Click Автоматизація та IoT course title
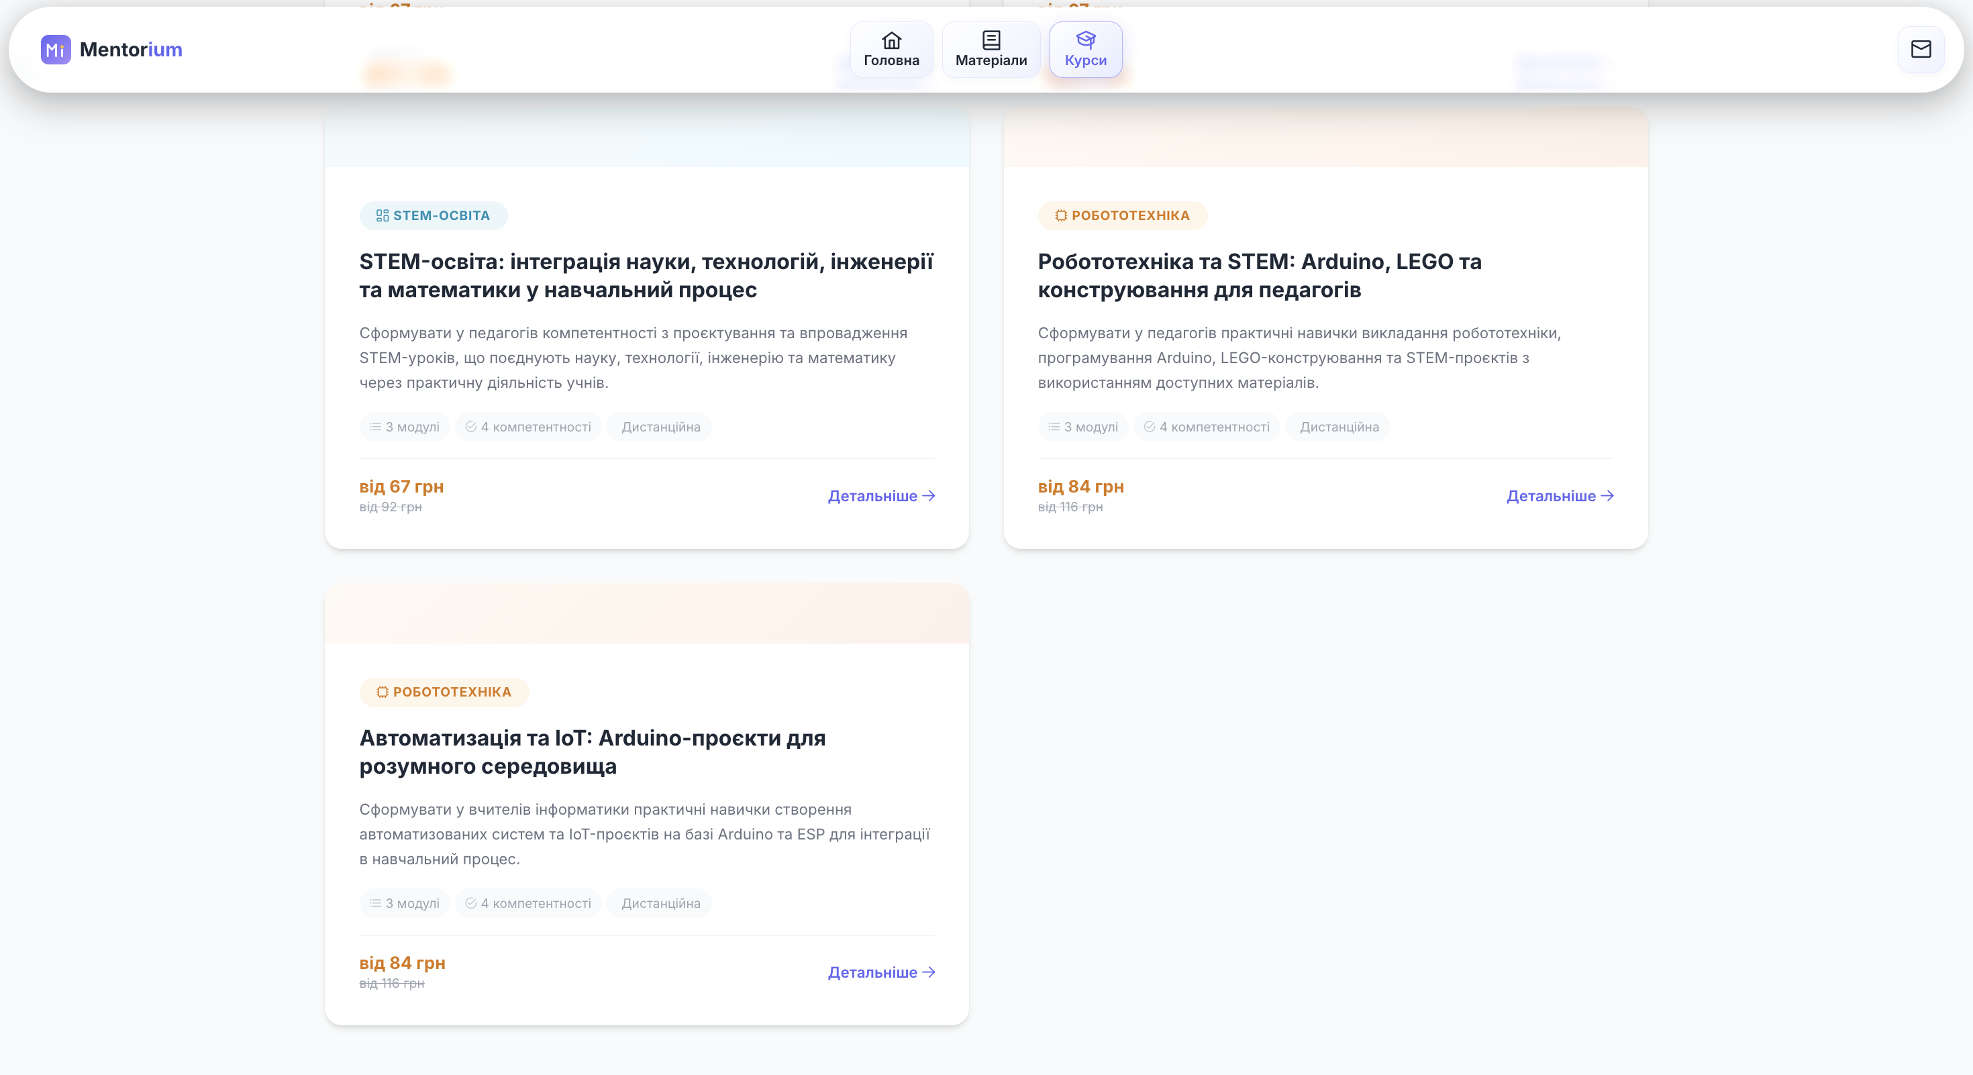The image size is (1973, 1075). point(592,752)
